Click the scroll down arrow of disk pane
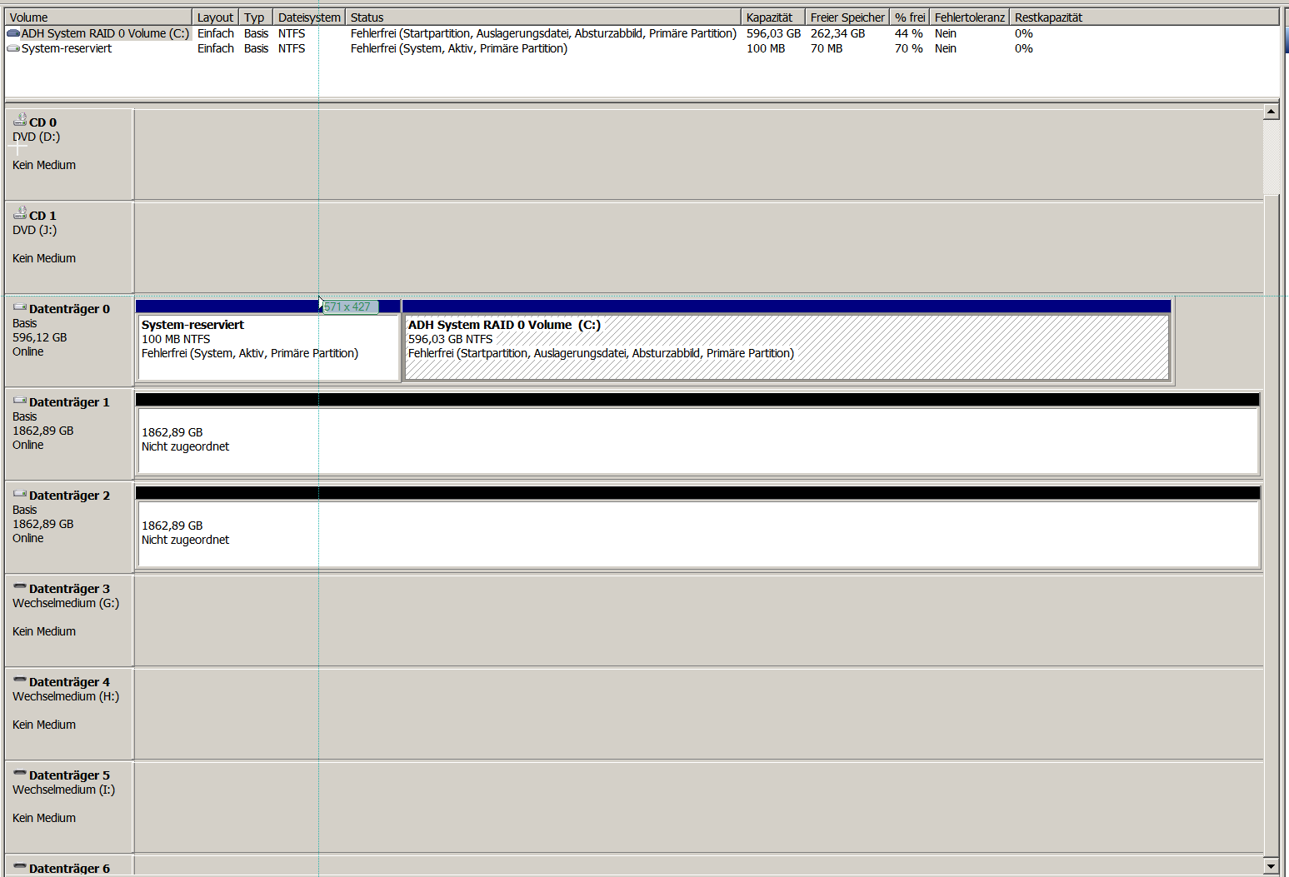 [1272, 866]
